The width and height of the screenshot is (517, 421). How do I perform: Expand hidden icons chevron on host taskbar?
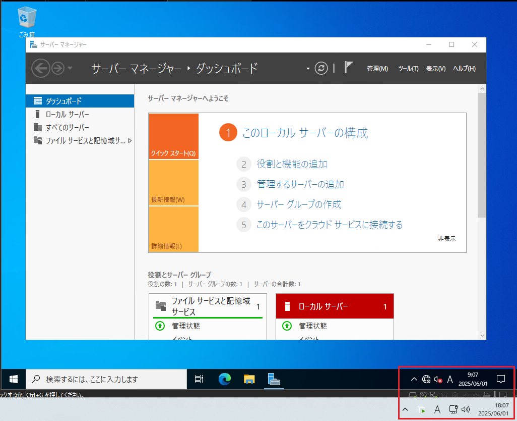tap(405, 409)
